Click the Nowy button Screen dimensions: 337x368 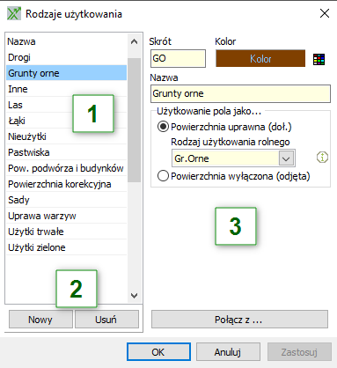(40, 320)
